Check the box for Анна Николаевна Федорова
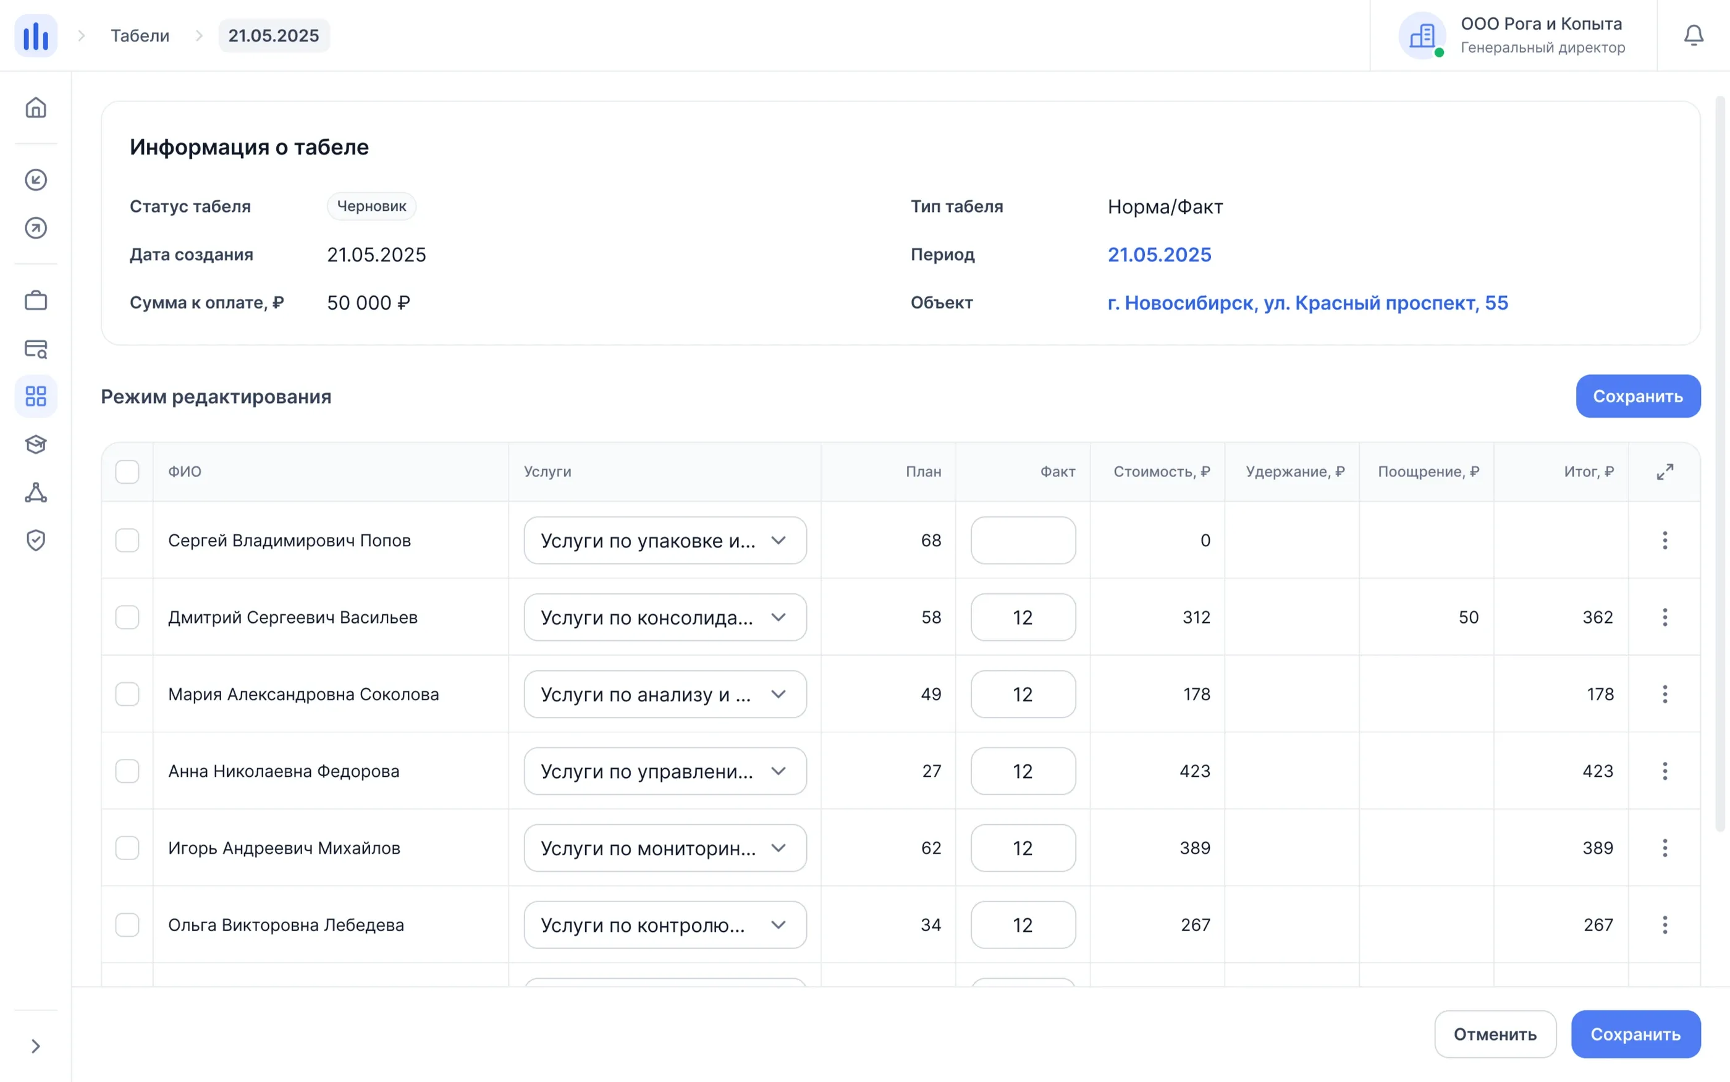Image resolution: width=1730 pixels, height=1082 pixels. pos(127,771)
